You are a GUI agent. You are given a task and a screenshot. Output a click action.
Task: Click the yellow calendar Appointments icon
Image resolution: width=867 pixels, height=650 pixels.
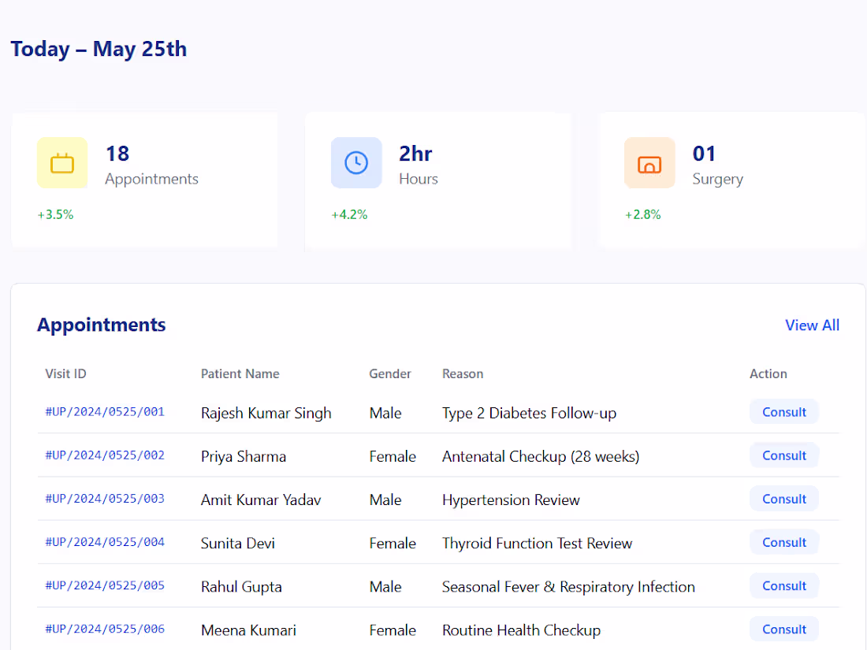[x=62, y=162]
